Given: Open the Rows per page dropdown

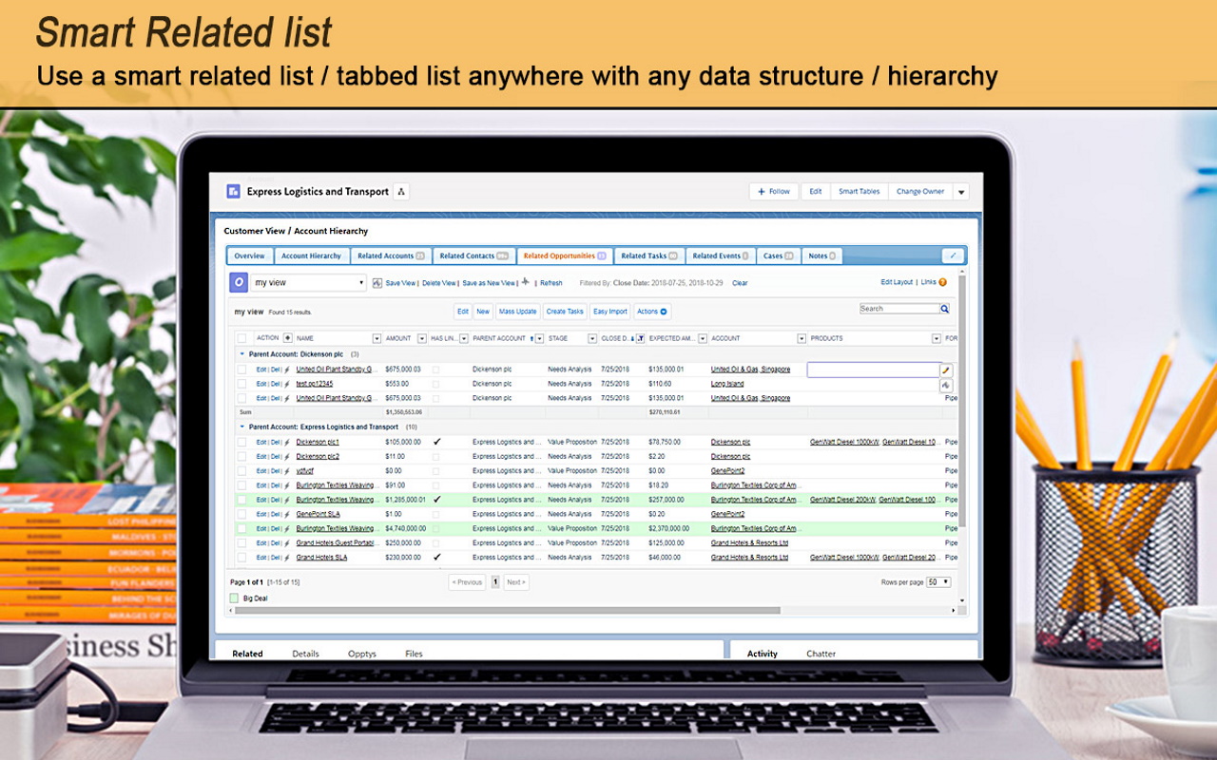Looking at the screenshot, I should click(x=938, y=581).
